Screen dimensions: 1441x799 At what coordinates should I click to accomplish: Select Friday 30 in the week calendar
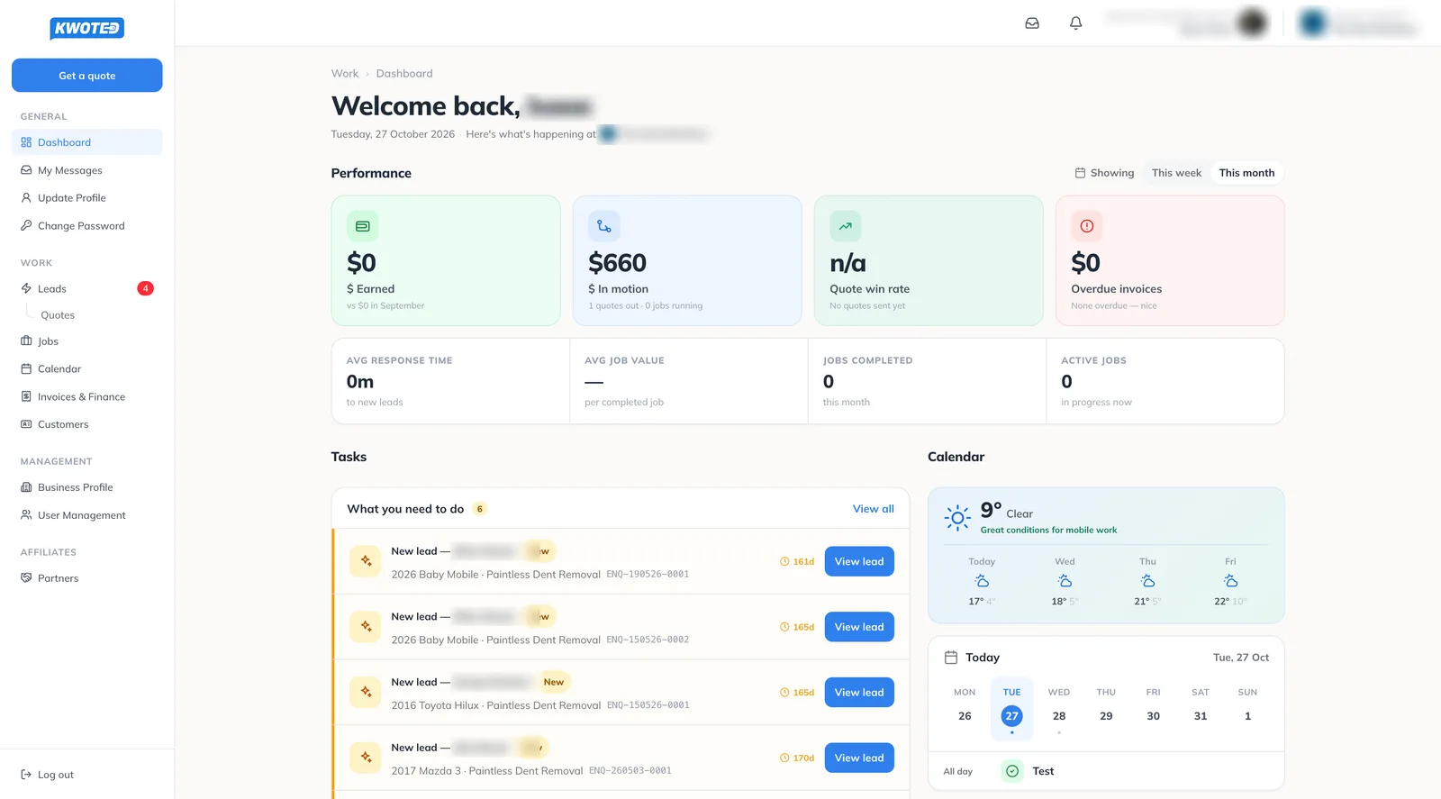1153,707
